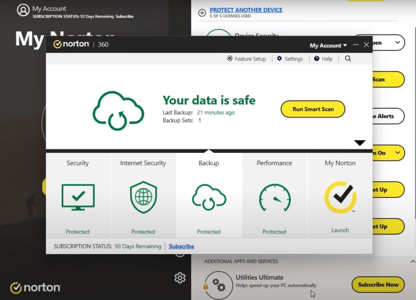Screen dimensions: 416x300
Task: Open the Performance gauge icon
Action: (274, 198)
